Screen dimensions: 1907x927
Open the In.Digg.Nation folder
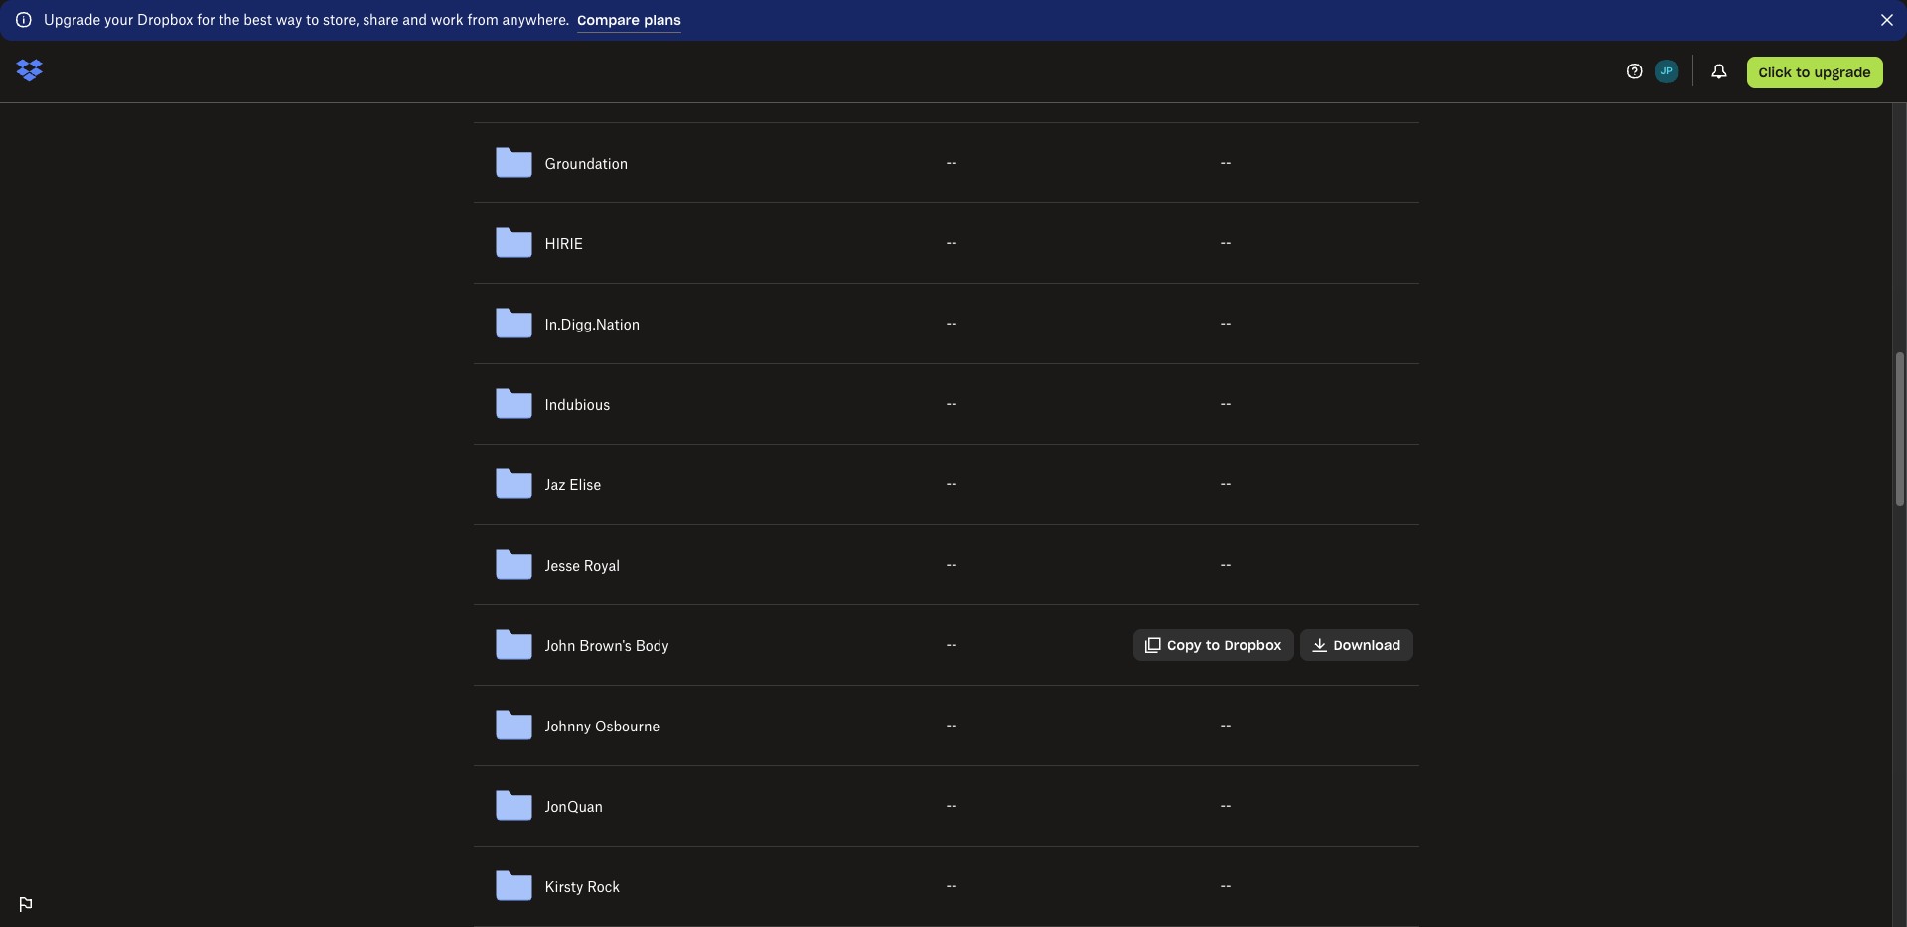click(591, 325)
